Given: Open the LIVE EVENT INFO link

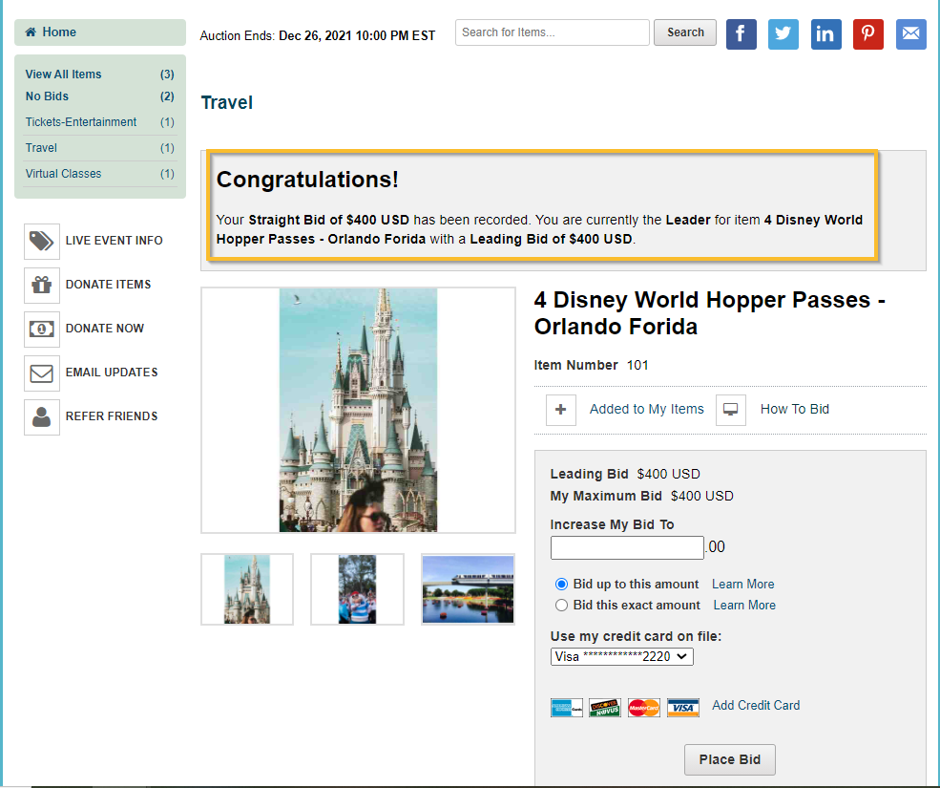Looking at the screenshot, I should 114,241.
